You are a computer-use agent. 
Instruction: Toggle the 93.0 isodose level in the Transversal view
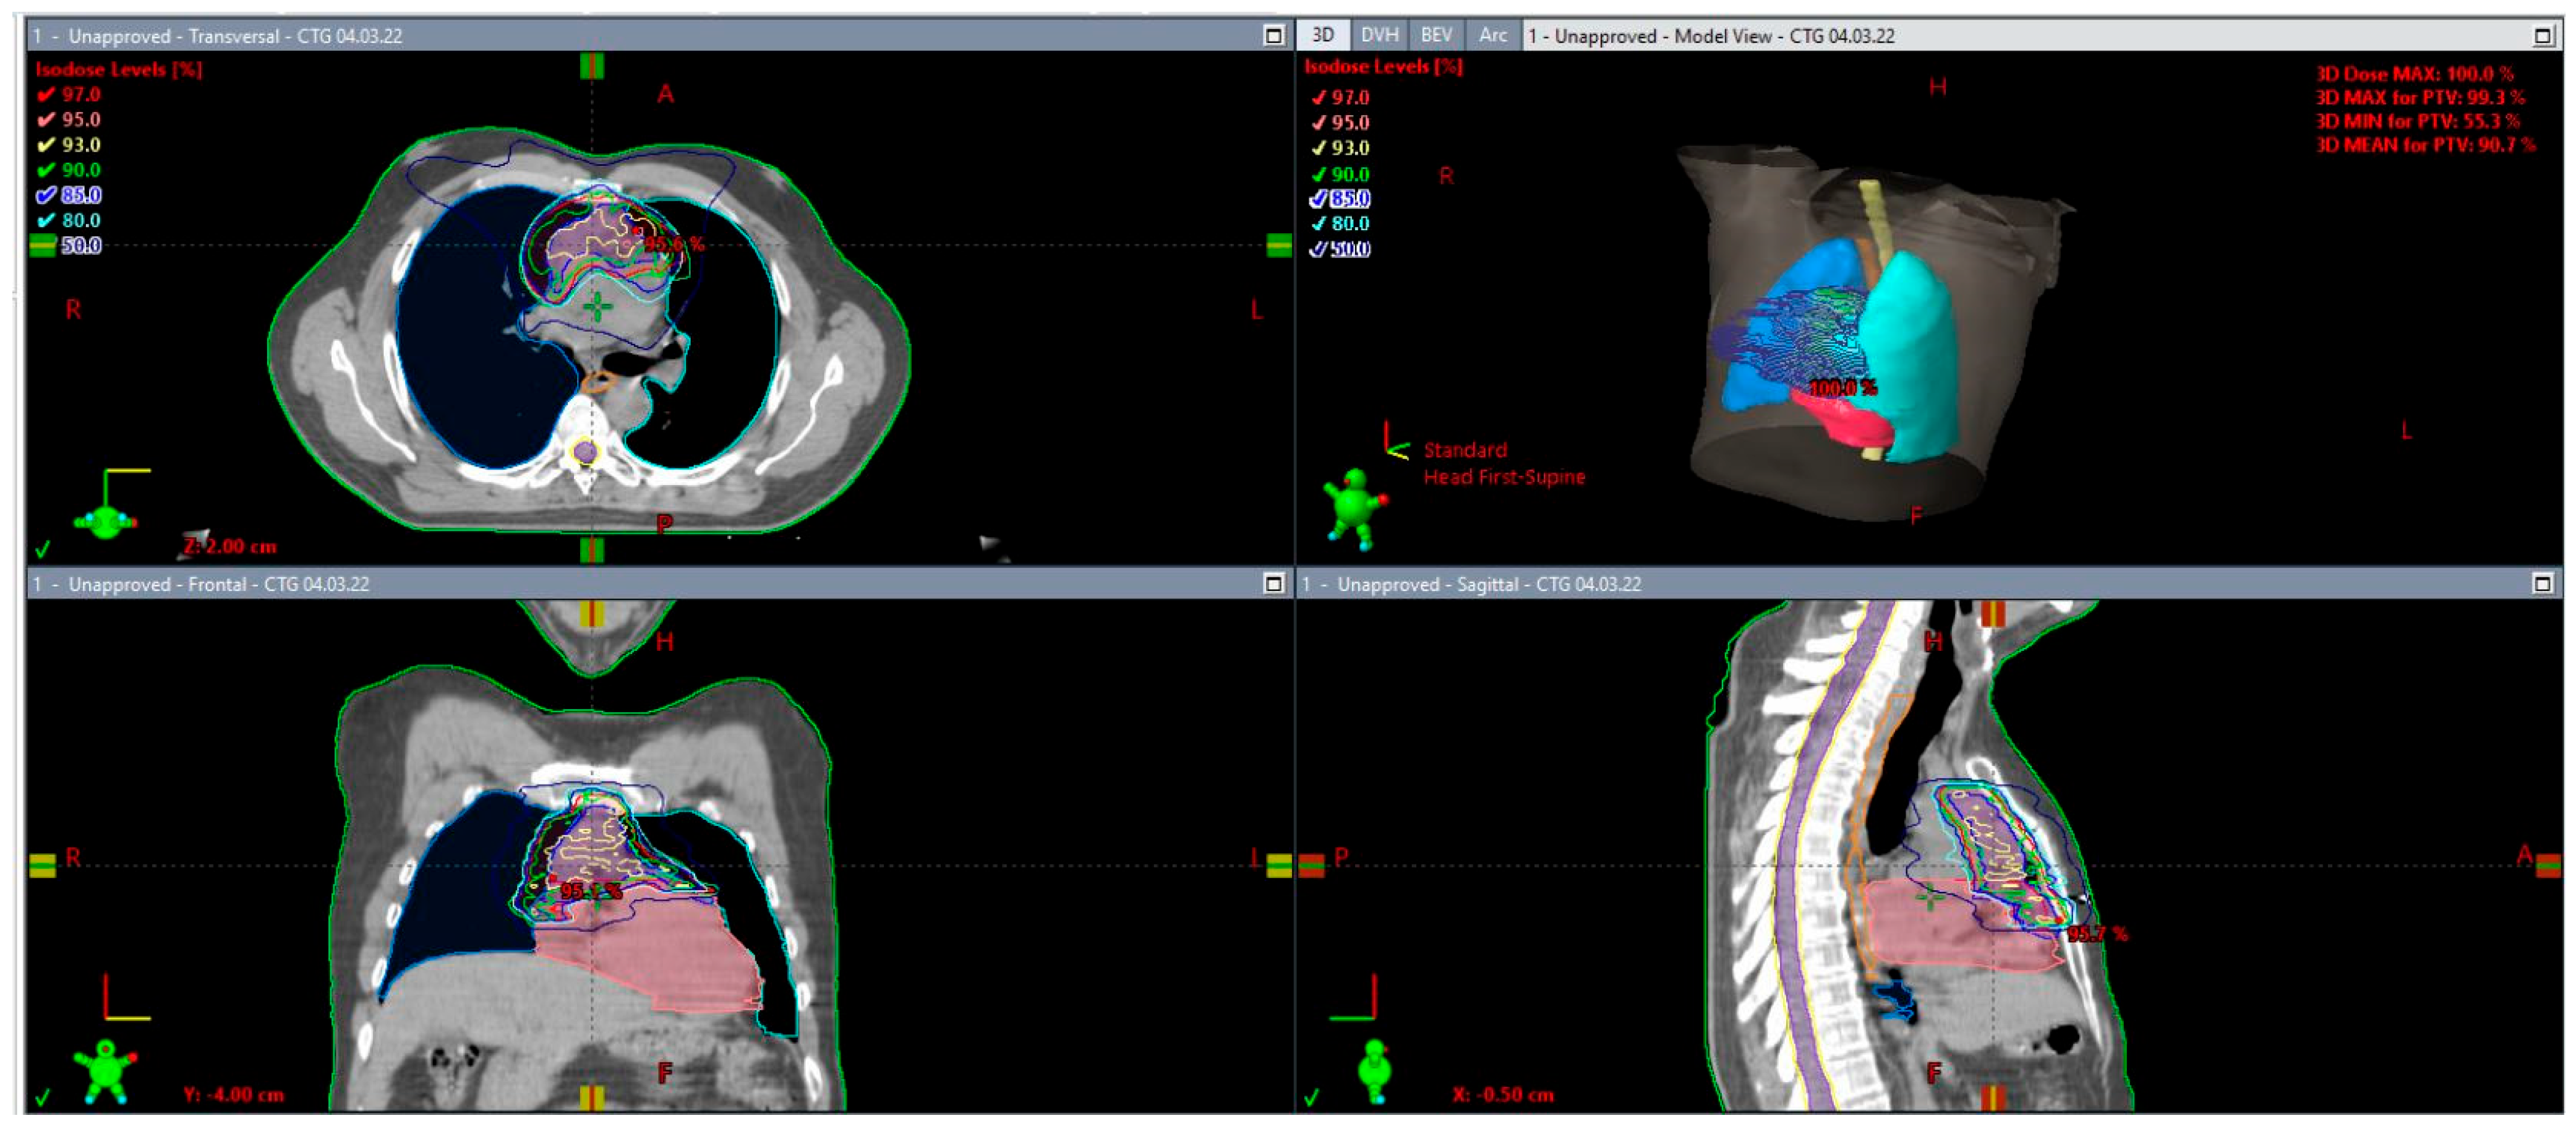[46, 145]
